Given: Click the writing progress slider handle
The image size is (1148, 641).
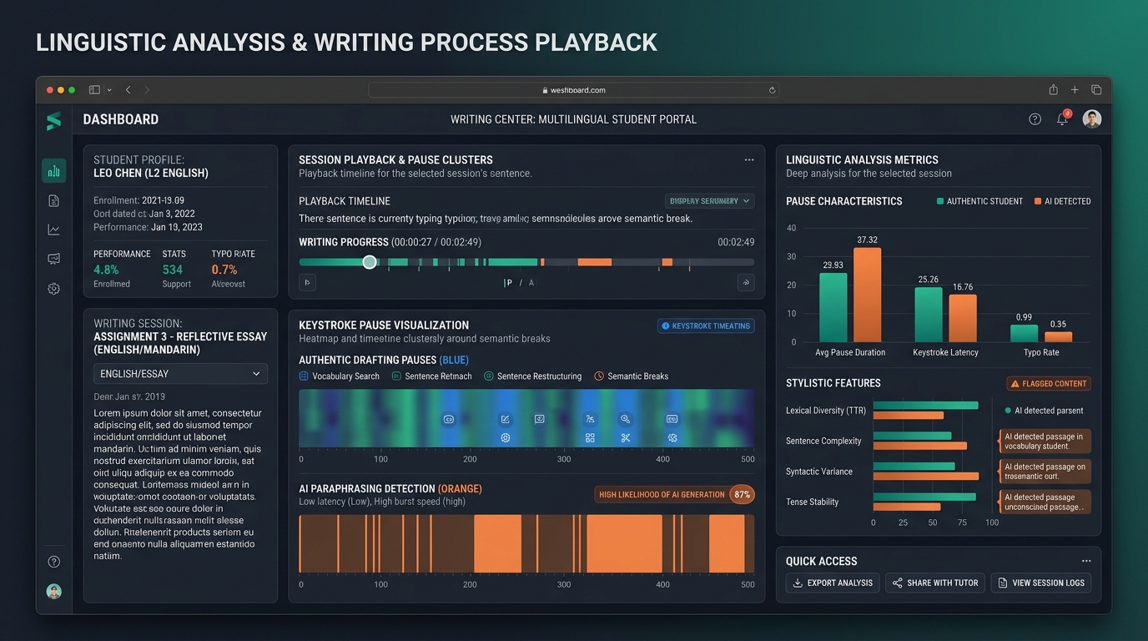Looking at the screenshot, I should [370, 262].
